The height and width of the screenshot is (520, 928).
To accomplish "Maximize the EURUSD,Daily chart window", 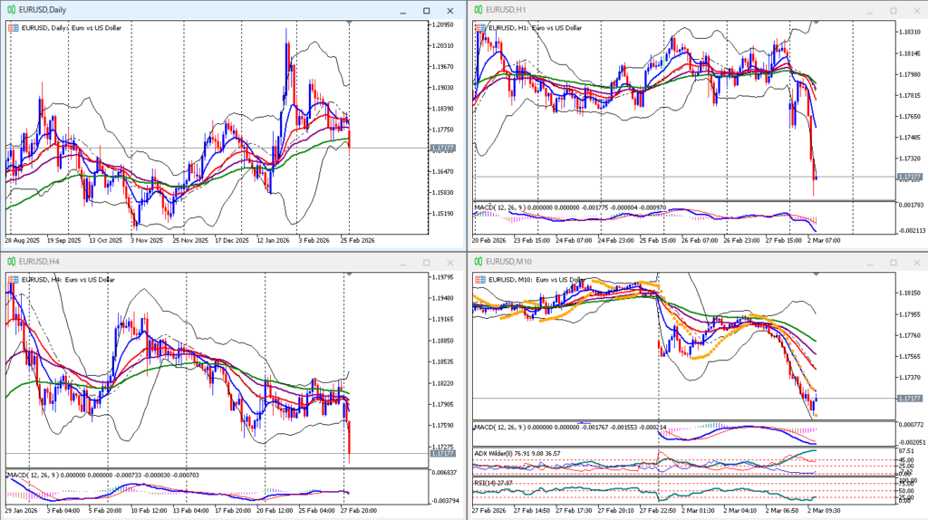I will [x=426, y=10].
